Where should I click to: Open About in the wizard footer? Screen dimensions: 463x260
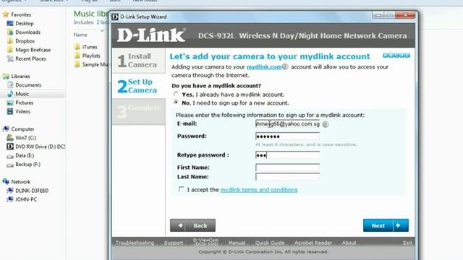pyautogui.click(x=349, y=243)
